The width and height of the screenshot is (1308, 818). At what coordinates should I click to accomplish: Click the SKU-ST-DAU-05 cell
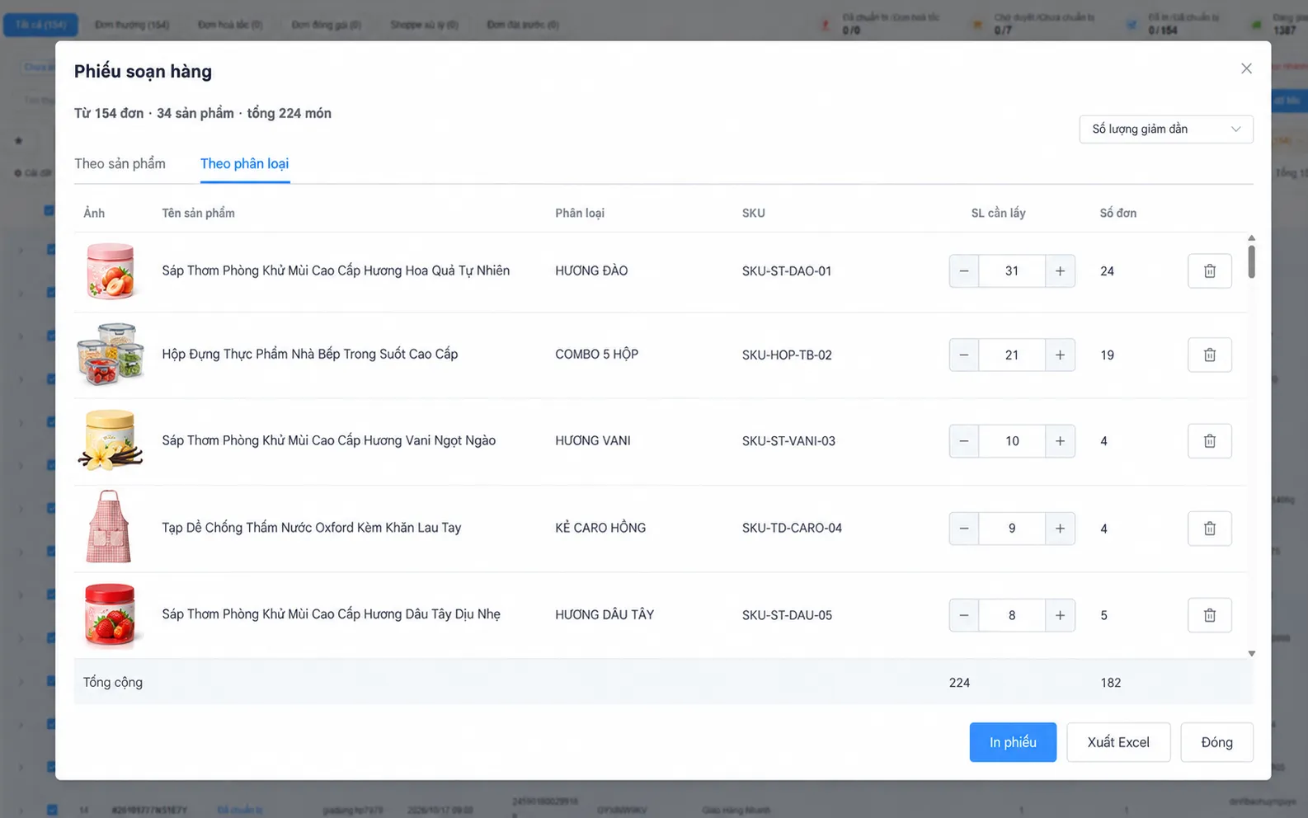(787, 615)
